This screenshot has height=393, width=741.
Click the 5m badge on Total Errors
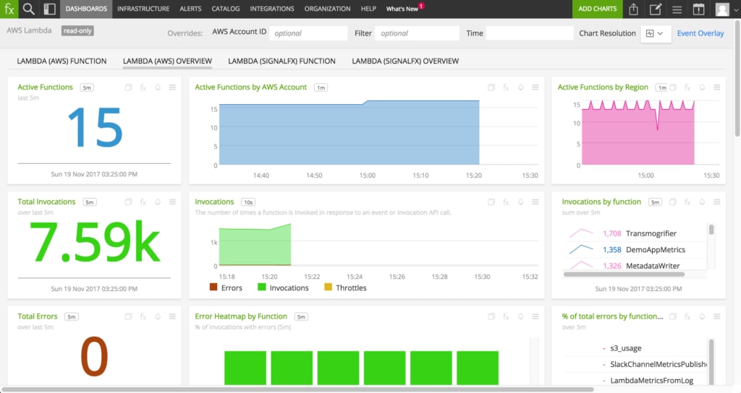72,317
